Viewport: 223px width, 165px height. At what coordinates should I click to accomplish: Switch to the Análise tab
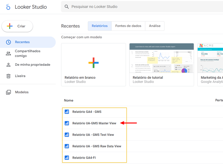click(155, 26)
